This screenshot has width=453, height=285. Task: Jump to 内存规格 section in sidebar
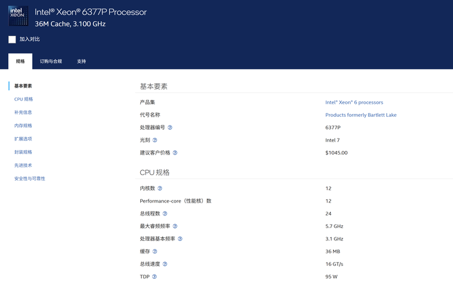point(23,125)
